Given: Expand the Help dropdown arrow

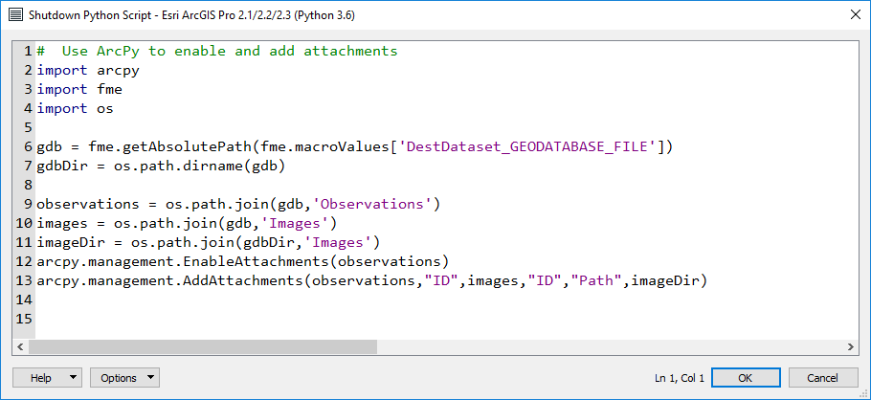Looking at the screenshot, I should 74,378.
